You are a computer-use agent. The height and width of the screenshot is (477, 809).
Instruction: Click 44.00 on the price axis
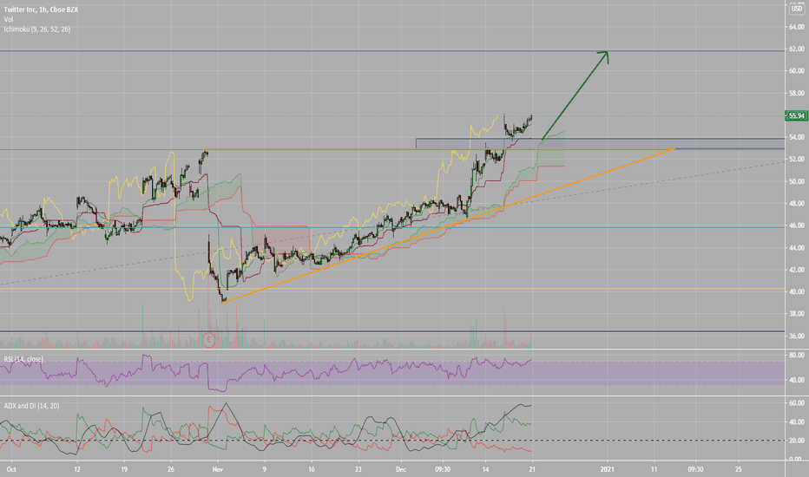pos(796,247)
